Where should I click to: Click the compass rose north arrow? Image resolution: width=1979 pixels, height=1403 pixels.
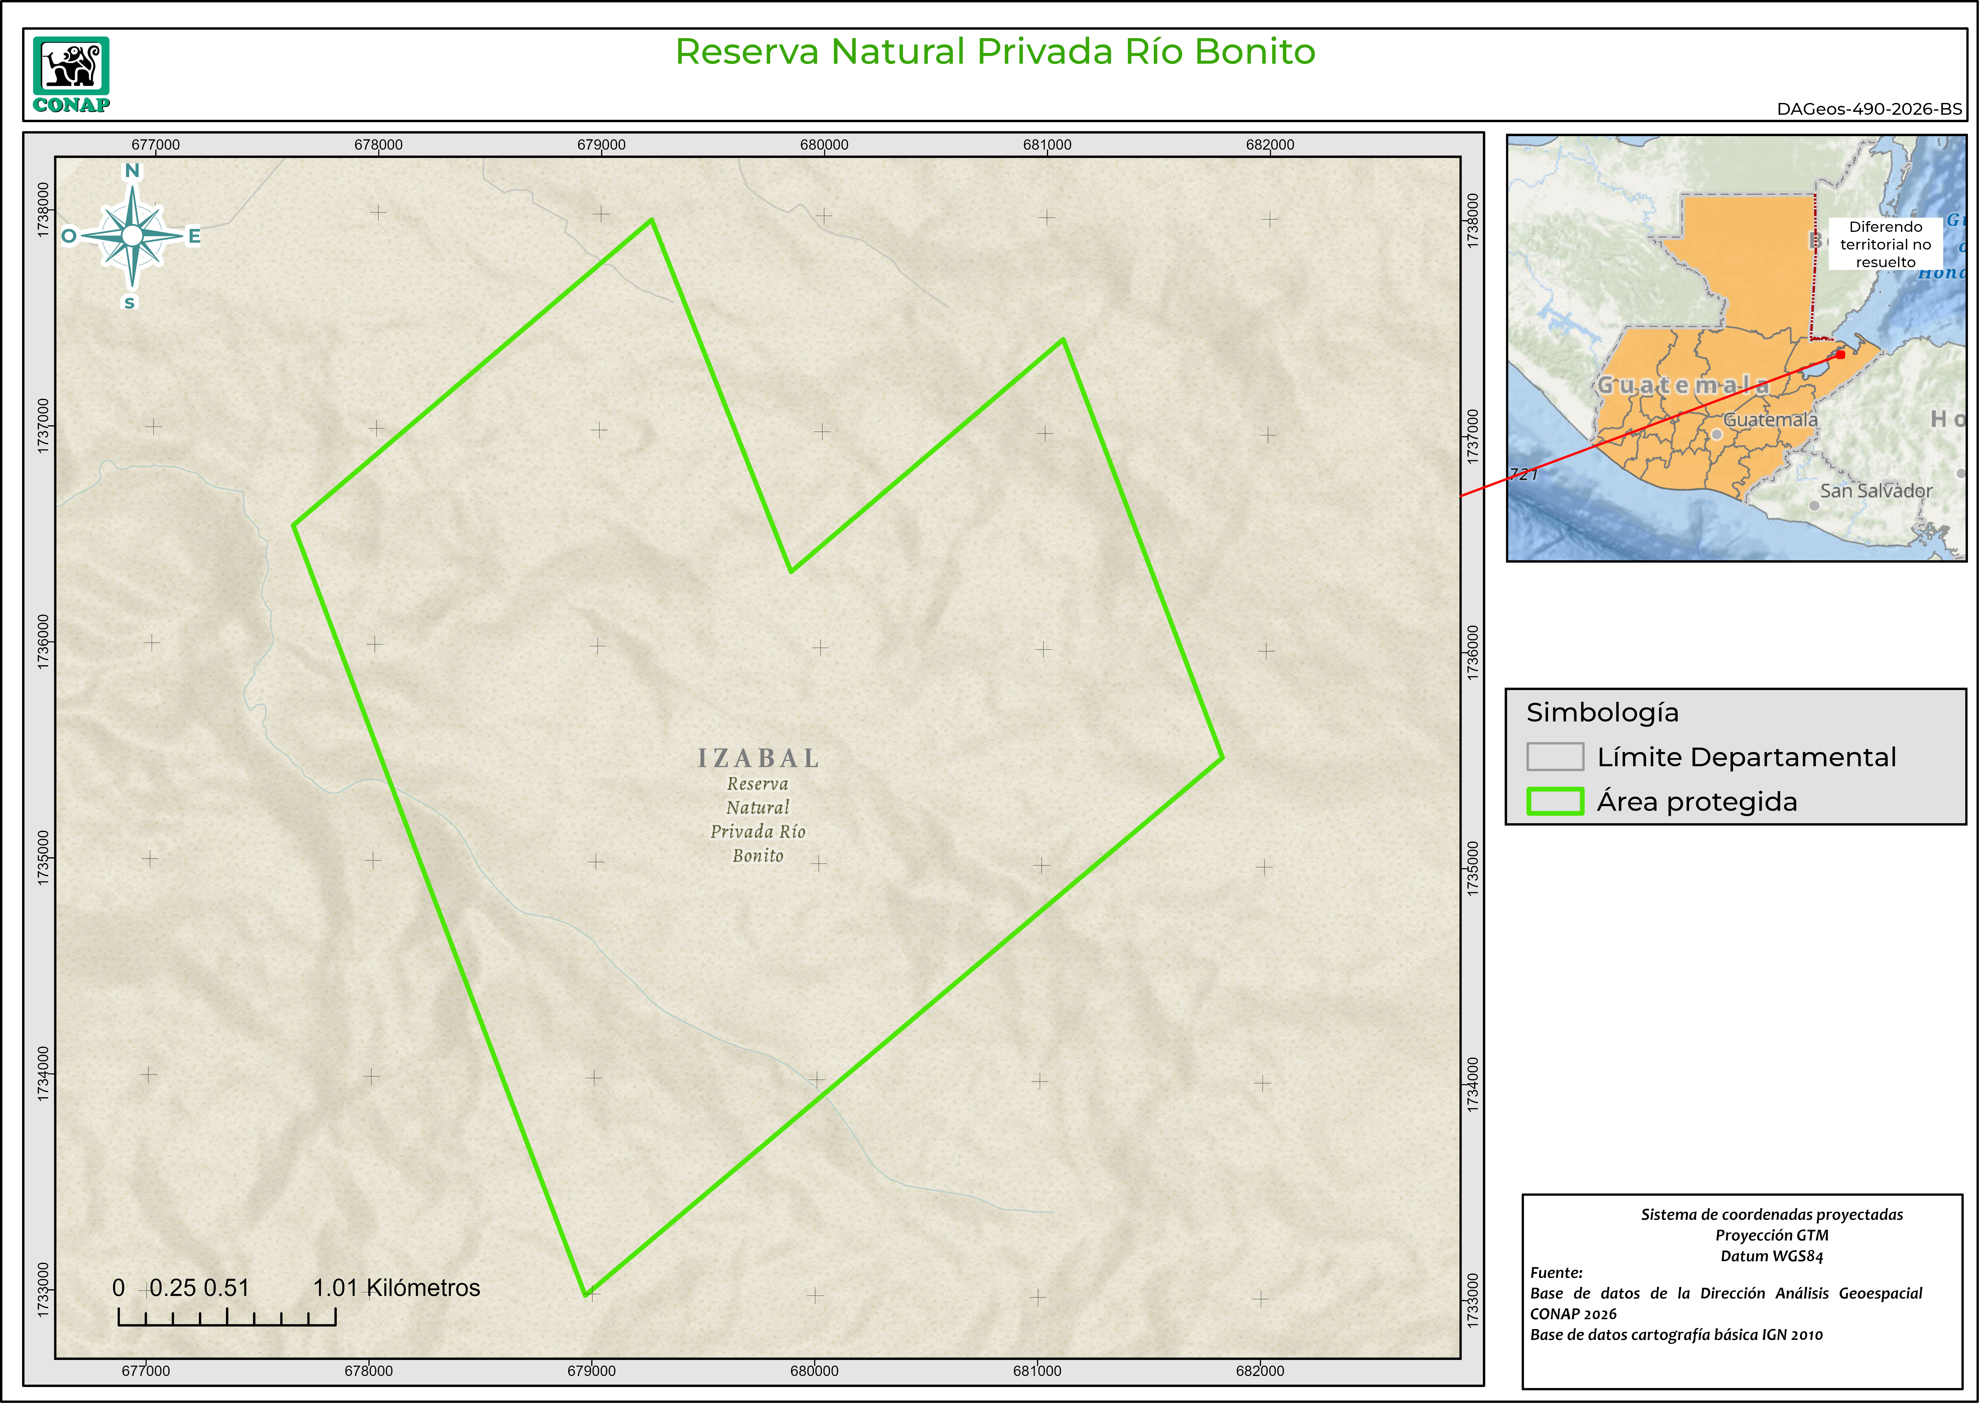pos(132,235)
